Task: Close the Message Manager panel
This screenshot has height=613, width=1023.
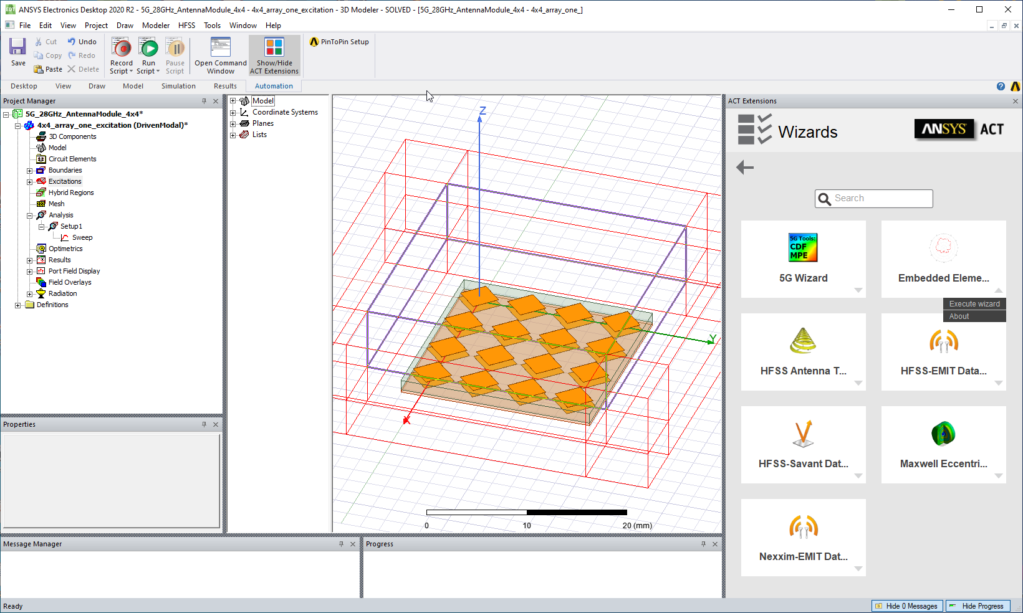Action: (x=353, y=544)
